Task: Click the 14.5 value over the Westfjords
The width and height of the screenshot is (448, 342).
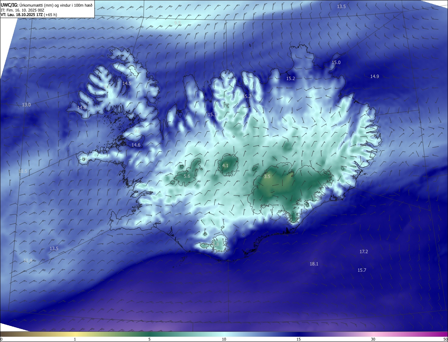Action: click(x=127, y=83)
